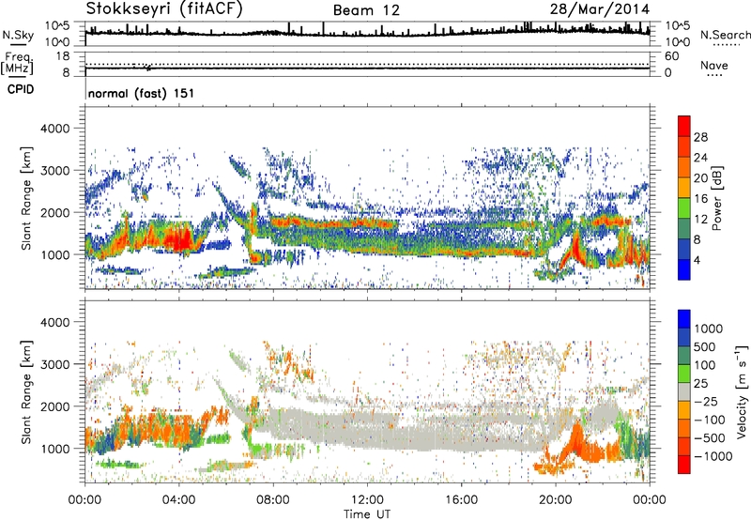
Task: Click the "Nave" legend label
Action: click(714, 65)
